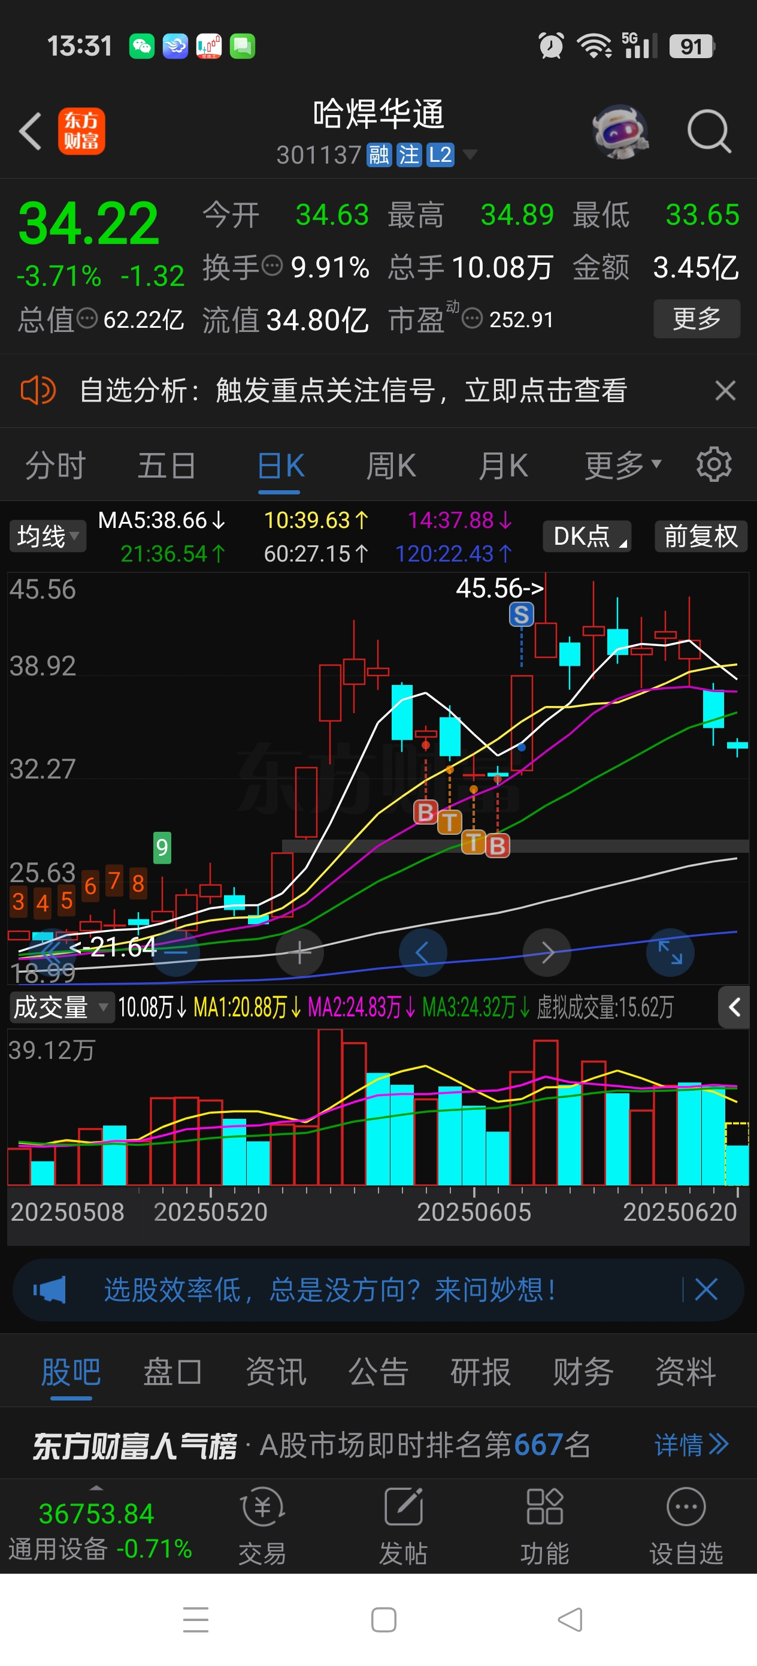
Task: Expand the index ticker up arrow
Action: tap(96, 1488)
